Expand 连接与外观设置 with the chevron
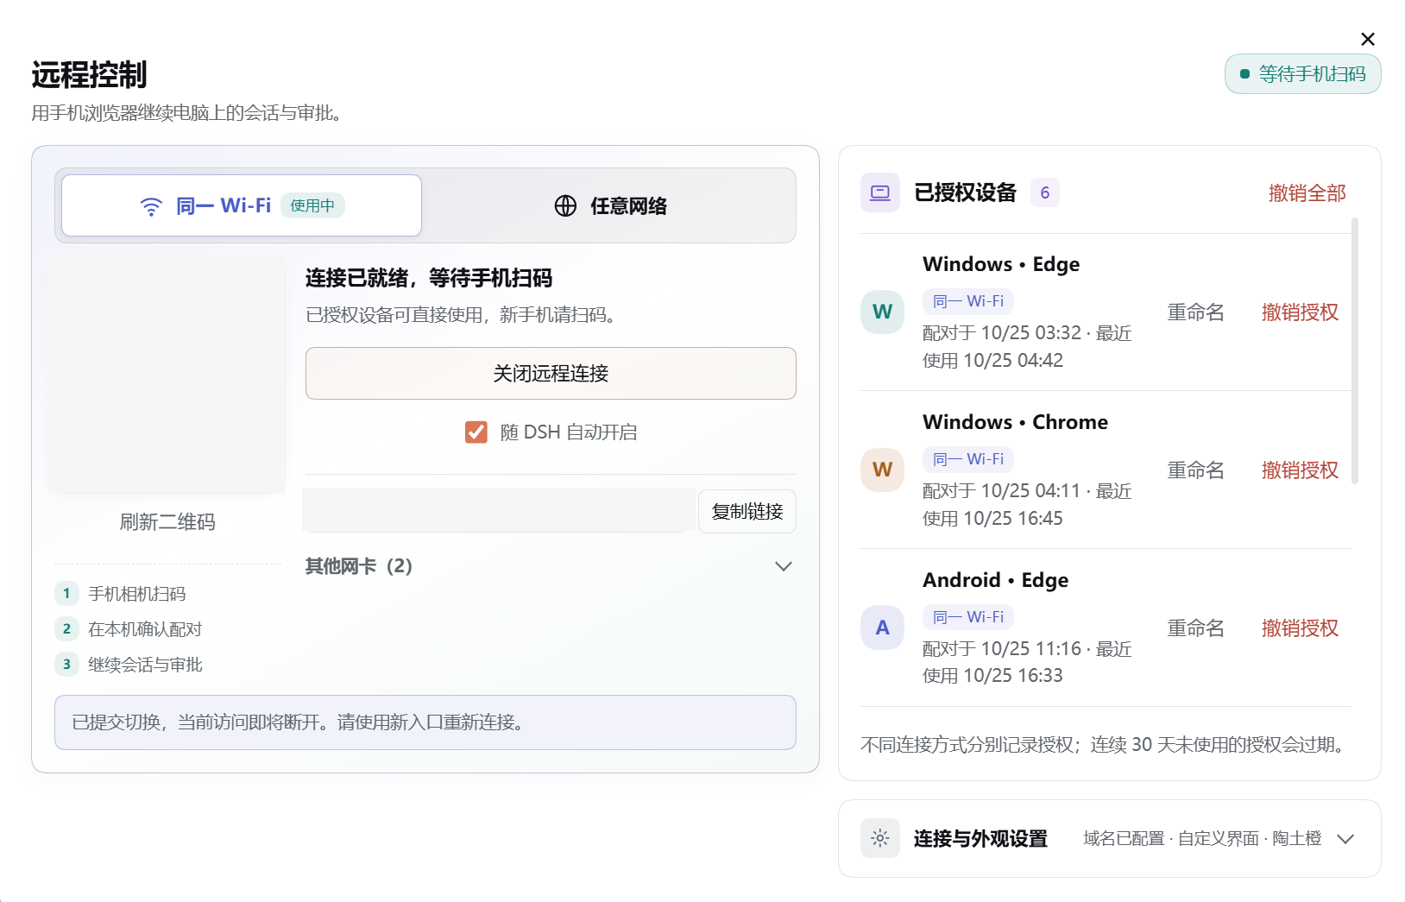The height and width of the screenshot is (902, 1405). tap(1345, 839)
